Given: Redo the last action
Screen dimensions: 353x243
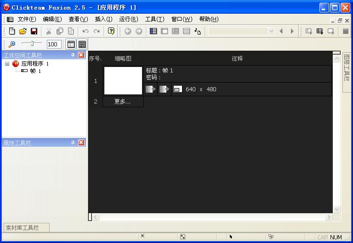Looking at the screenshot, I should (97, 31).
